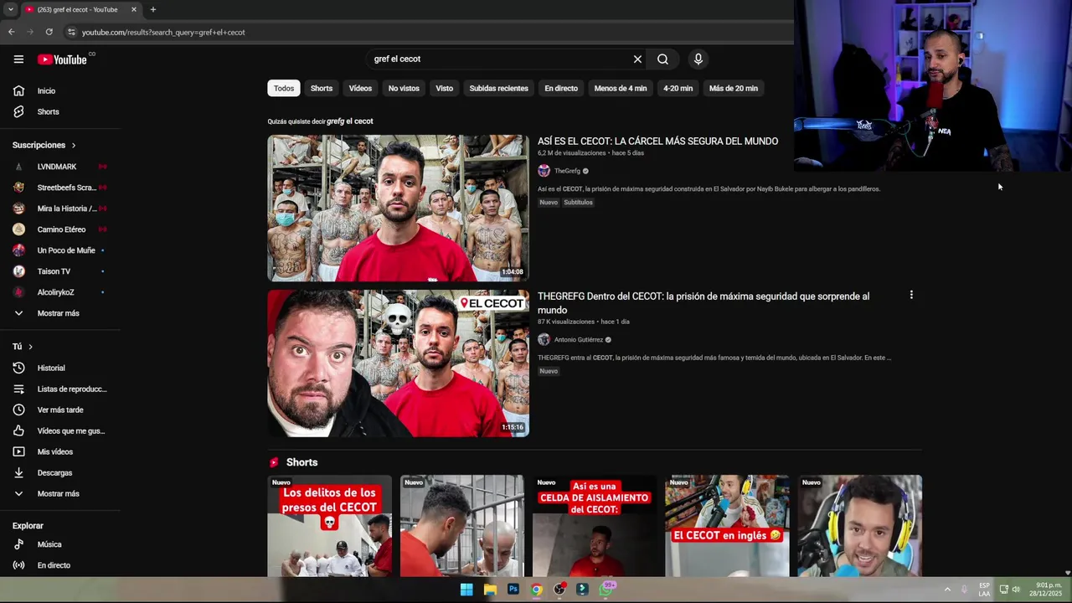Open the suggested 'grefg el cecot' search

[350, 121]
